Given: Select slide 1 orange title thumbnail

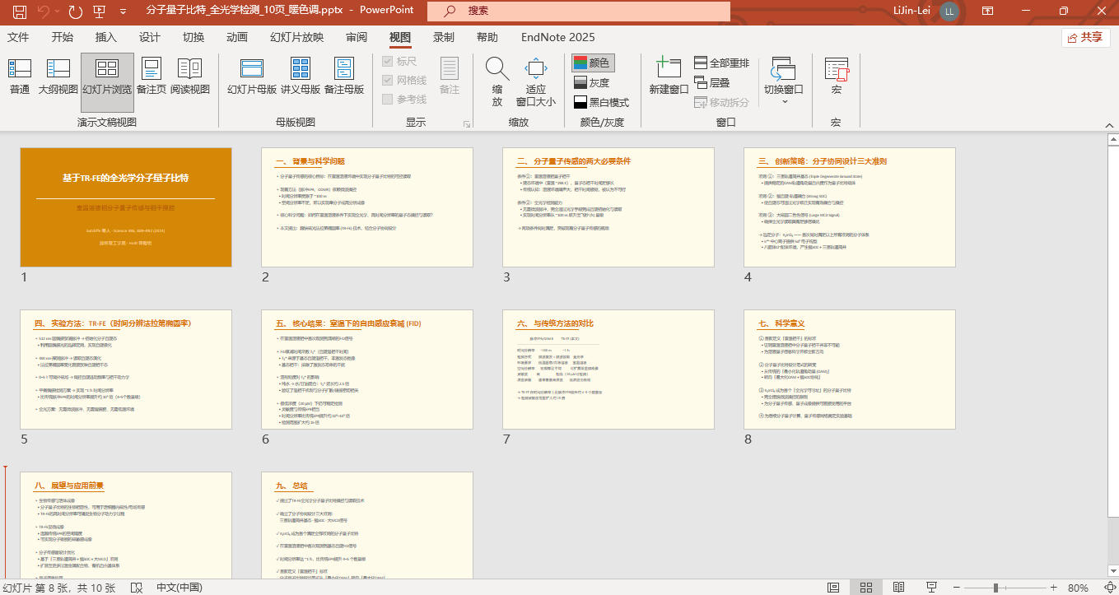Looking at the screenshot, I should pyautogui.click(x=126, y=207).
